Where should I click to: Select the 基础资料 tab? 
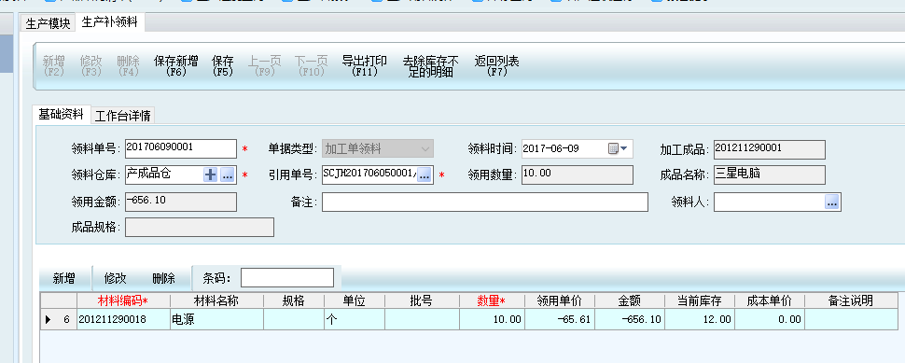click(x=62, y=114)
